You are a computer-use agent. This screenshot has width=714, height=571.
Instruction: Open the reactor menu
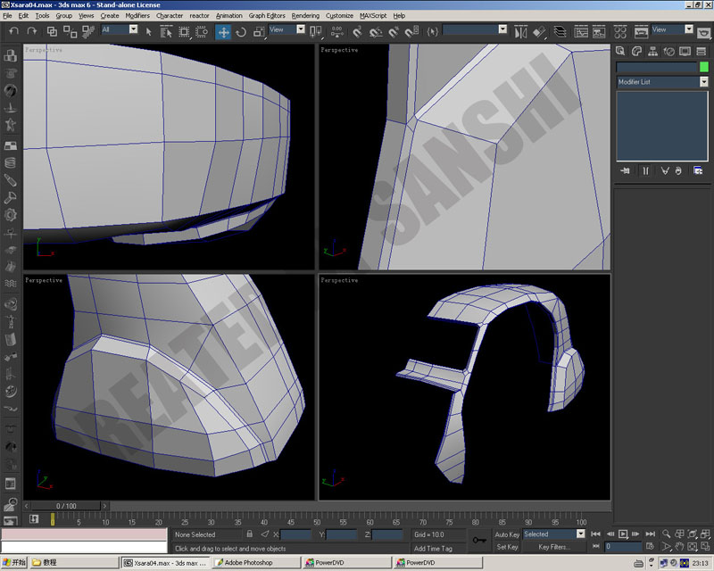tap(199, 15)
